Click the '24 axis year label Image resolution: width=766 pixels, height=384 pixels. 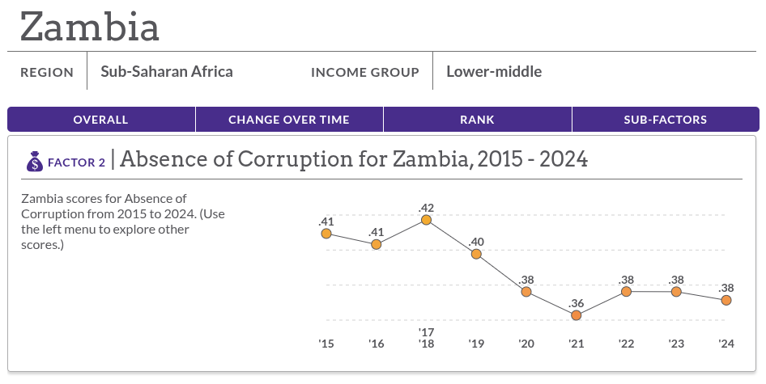point(726,344)
